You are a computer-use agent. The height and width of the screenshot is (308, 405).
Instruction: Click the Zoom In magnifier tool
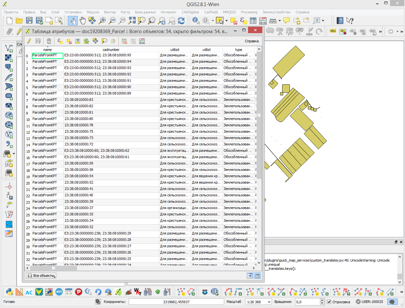[x=102, y=21]
